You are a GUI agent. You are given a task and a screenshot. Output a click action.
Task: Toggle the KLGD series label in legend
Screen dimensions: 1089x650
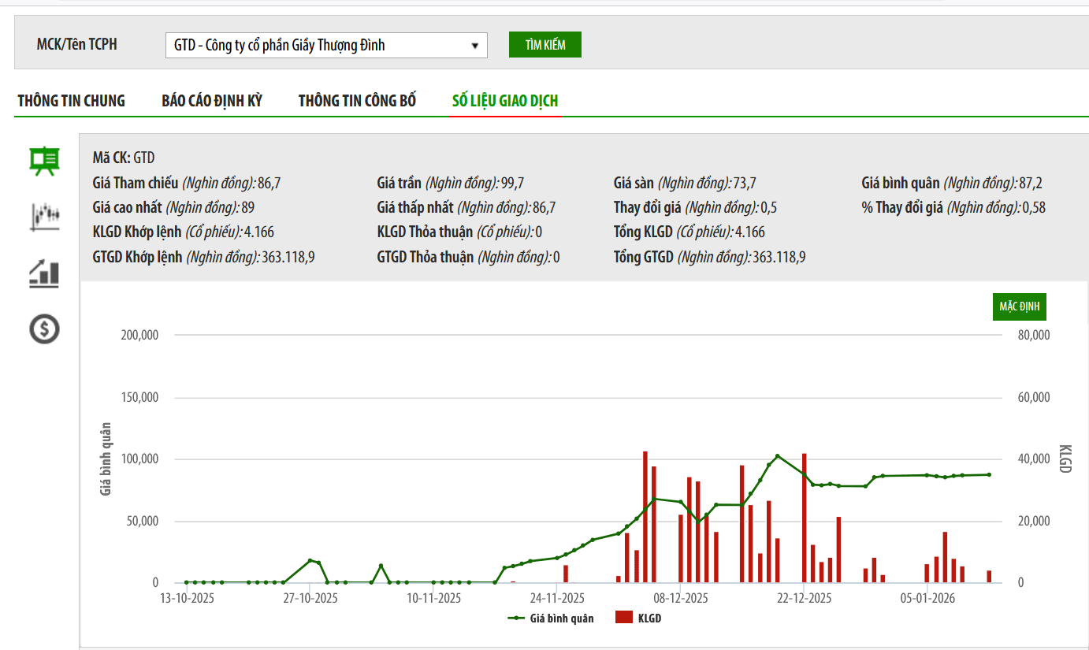click(649, 618)
